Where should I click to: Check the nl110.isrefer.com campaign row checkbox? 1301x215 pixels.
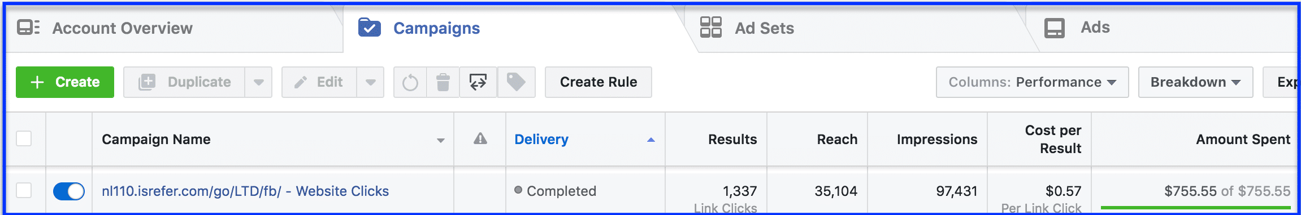(x=24, y=191)
